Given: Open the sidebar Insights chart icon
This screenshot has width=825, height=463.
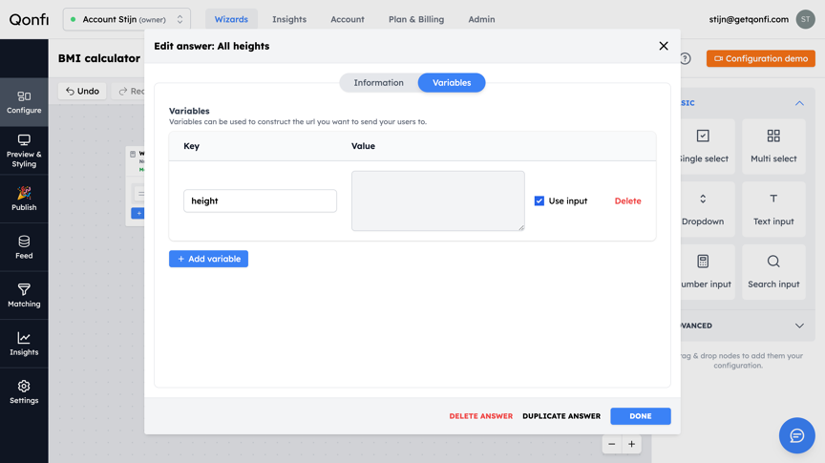Looking at the screenshot, I should coord(24,344).
